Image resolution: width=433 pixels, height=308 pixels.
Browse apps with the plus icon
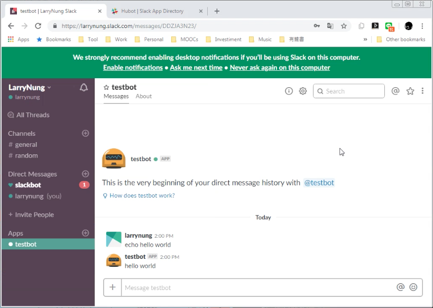(85, 233)
